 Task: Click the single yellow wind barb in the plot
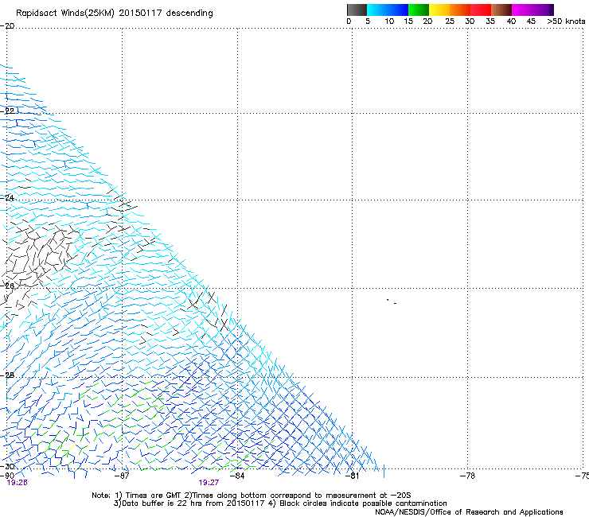[72, 447]
